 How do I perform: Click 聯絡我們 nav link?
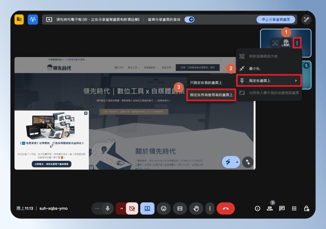pos(167,68)
